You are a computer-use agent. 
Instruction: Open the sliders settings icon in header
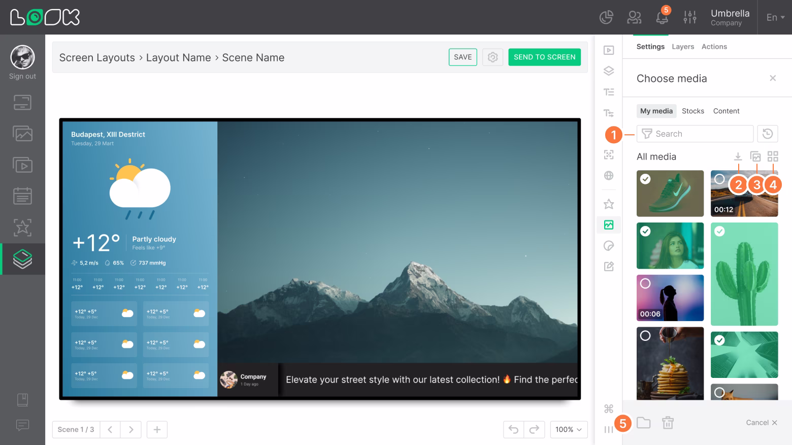point(690,17)
